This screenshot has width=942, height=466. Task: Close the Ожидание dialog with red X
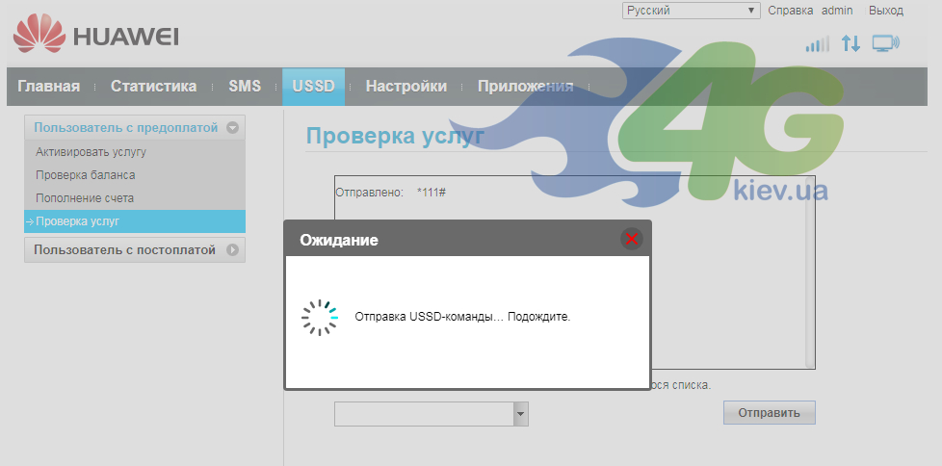(x=632, y=239)
